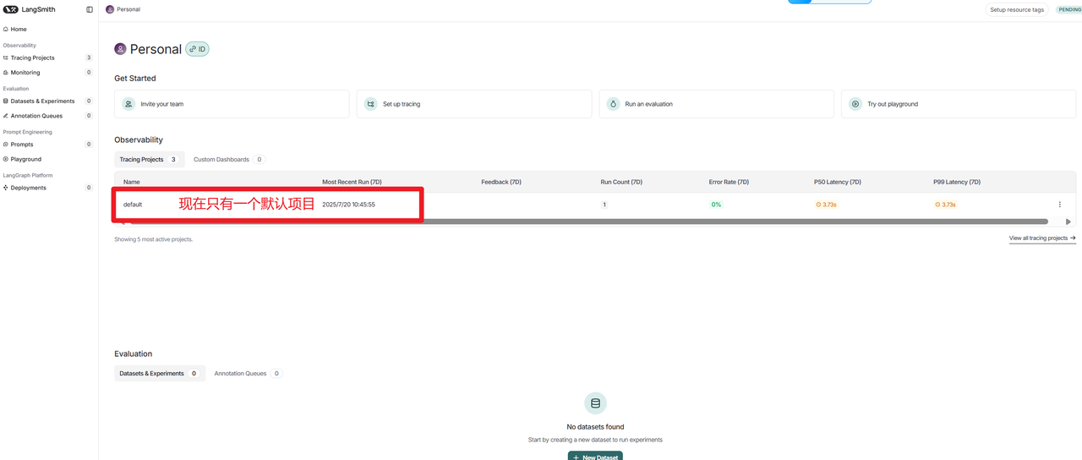Open Monitoring in the sidebar

48,72
